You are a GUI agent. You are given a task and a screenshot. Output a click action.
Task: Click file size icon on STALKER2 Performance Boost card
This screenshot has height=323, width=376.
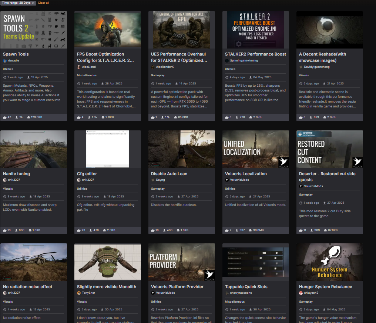pyautogui.click(x=251, y=117)
